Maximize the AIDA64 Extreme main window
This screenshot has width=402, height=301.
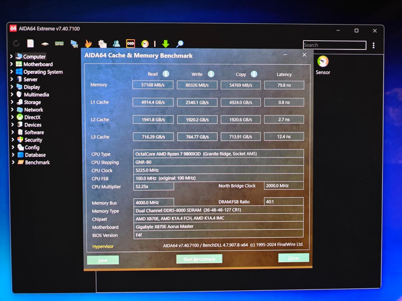click(x=356, y=31)
